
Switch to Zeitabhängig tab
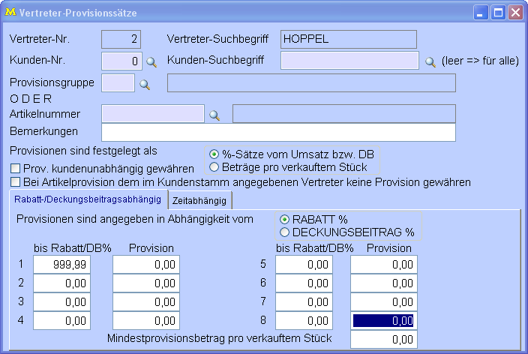tap(199, 201)
